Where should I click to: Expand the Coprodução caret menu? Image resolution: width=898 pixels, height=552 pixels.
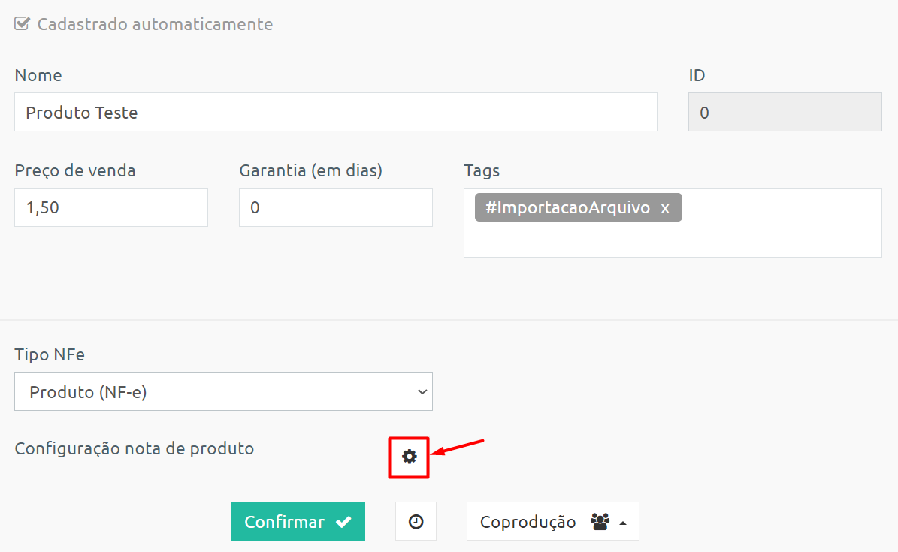coord(623,523)
